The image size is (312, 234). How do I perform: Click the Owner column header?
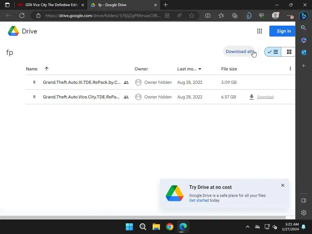141,69
